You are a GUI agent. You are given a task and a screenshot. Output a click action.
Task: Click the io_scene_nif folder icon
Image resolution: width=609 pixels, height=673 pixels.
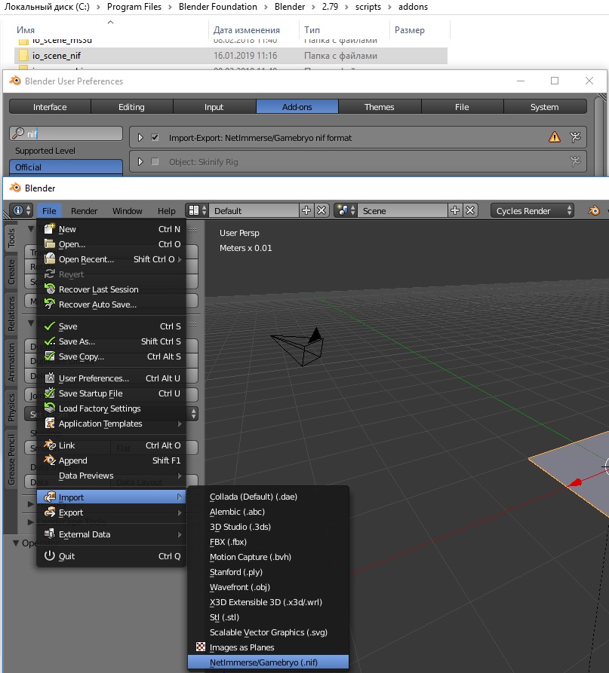(23, 55)
